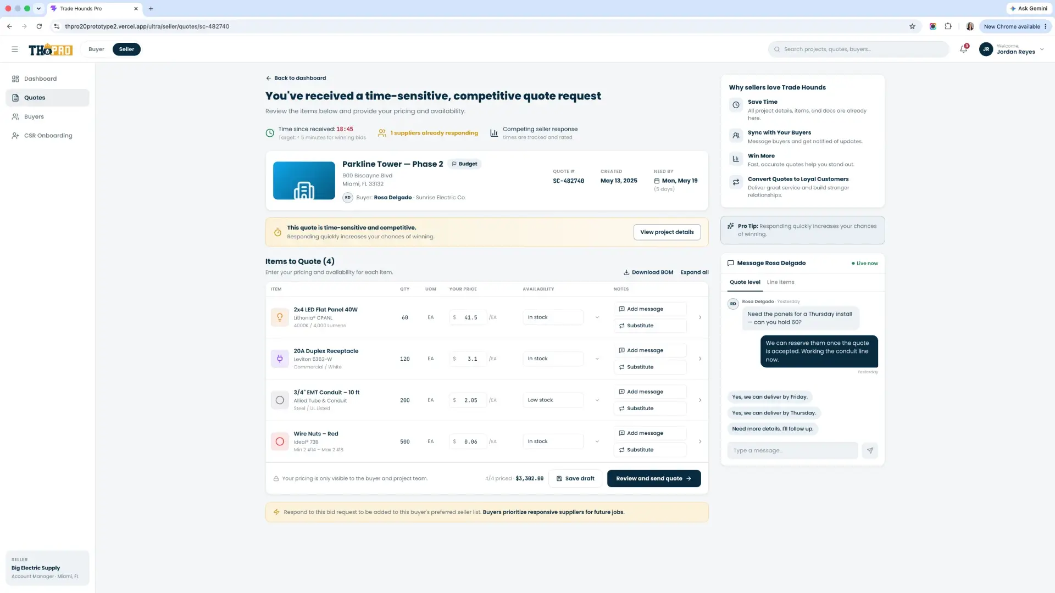
Task: Open the hamburger menu icon
Action: [x=15, y=49]
